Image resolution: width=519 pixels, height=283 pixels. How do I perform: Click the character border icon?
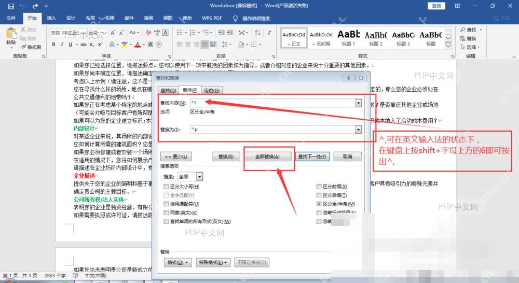(165, 33)
